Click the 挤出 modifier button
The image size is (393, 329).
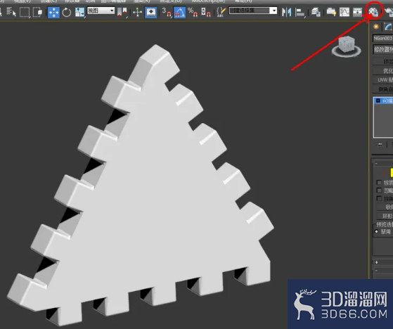coord(383,61)
